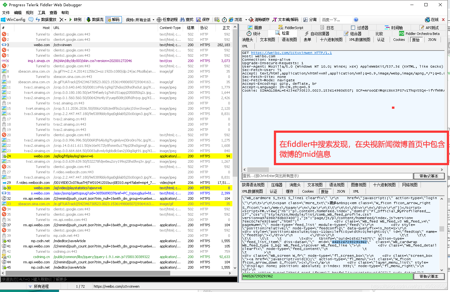
Task: Toggle the 所有进程 capture filter in status bar
Action: [x=39, y=286]
